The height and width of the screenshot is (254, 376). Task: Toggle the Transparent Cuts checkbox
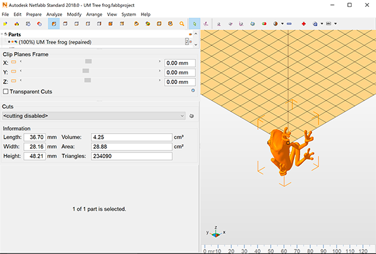tap(6, 92)
